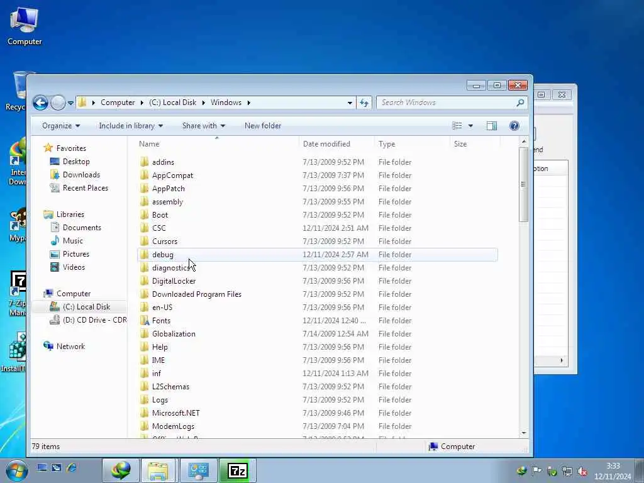644x483 pixels.
Task: Open the Documents library
Action: 82,228
